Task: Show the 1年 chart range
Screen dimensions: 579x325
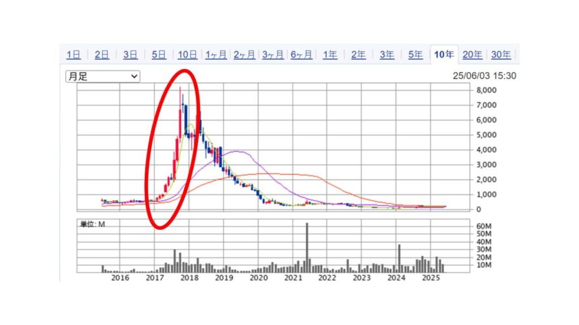Action: (x=330, y=55)
